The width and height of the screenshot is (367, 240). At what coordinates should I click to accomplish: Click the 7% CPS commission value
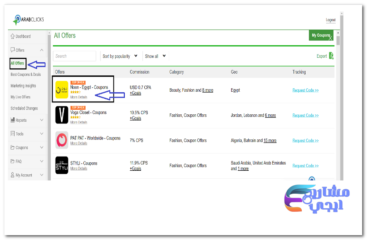pos(136,140)
